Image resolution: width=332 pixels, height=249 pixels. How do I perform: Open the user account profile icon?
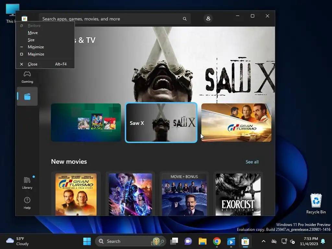coord(208,18)
